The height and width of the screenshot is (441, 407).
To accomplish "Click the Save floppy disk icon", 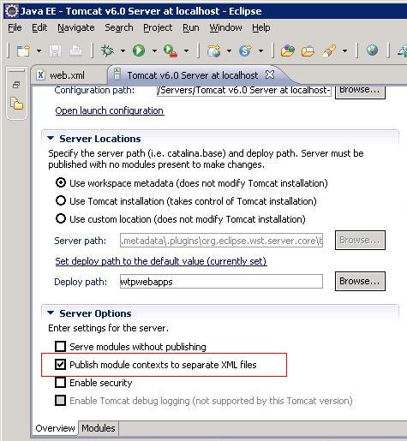I will click(55, 51).
